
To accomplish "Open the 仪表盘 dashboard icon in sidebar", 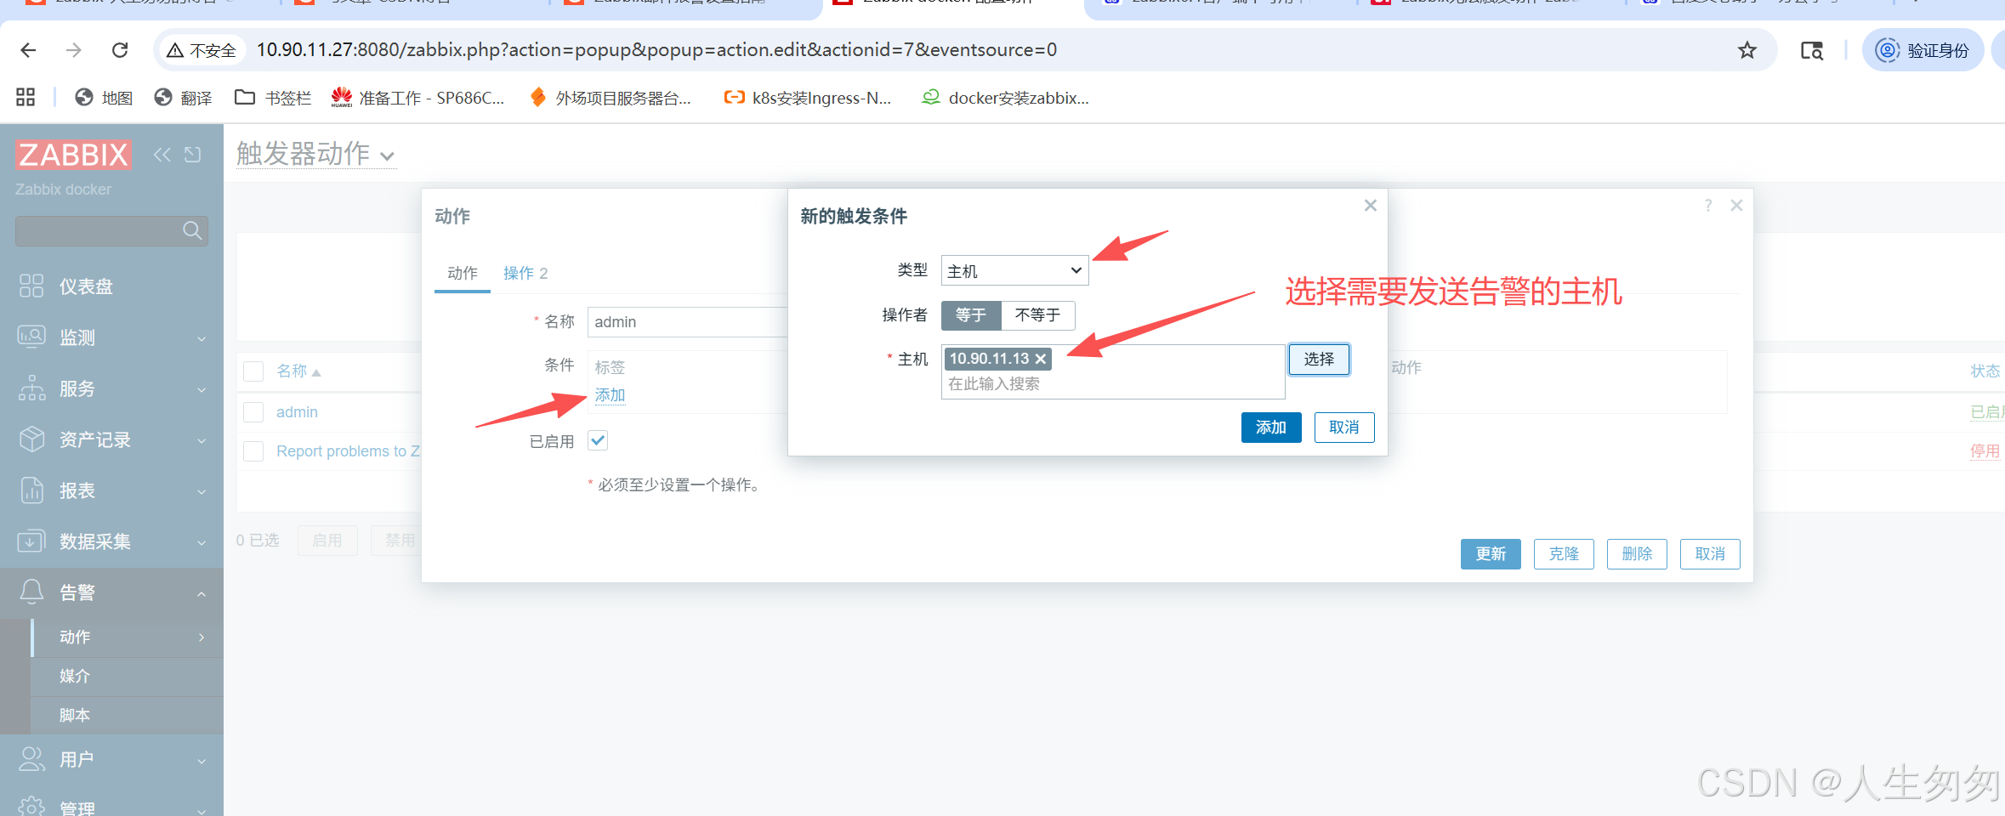I will (31, 286).
